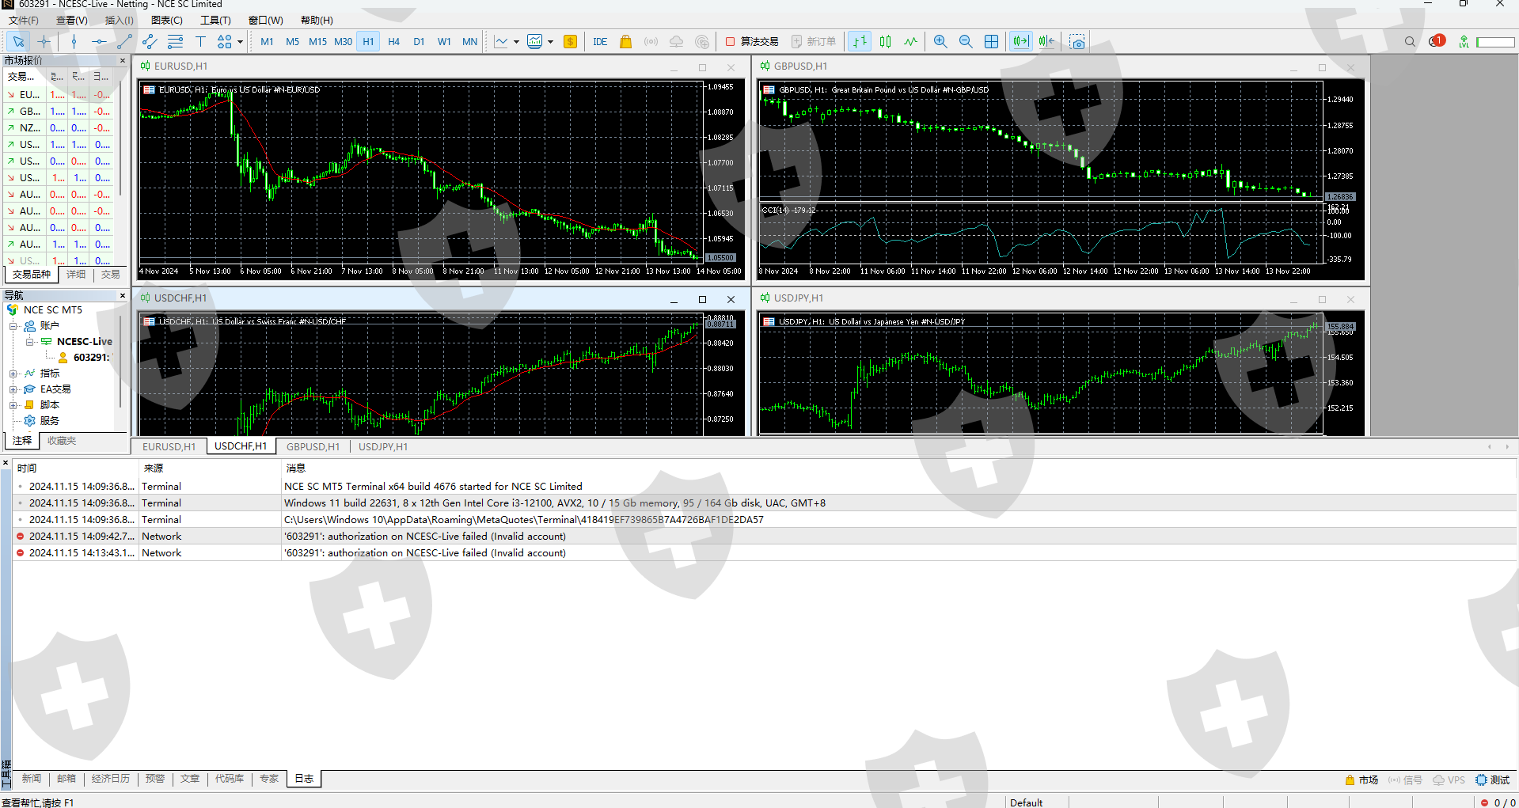1519x808 pixels.
Task: Open the 工具(T) menu
Action: click(215, 21)
